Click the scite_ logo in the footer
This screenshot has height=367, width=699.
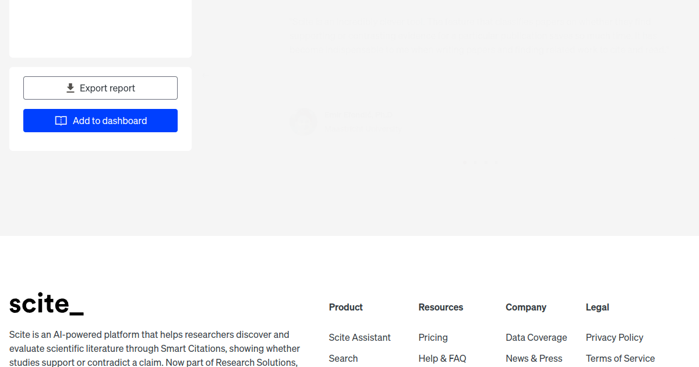46,304
